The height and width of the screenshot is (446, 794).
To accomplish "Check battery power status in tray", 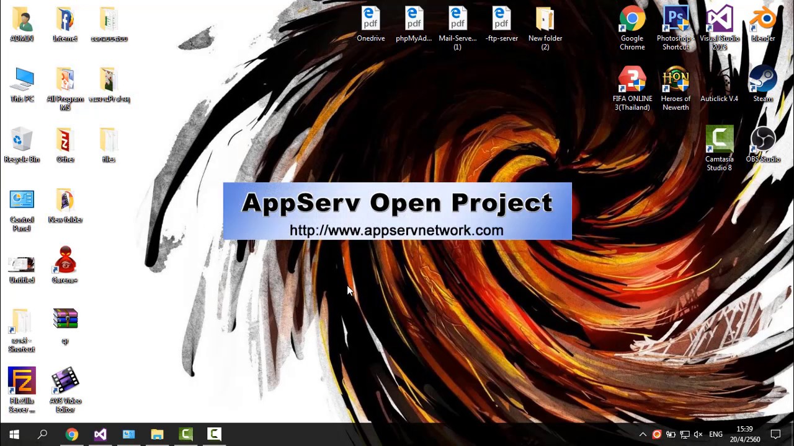I will tap(671, 434).
